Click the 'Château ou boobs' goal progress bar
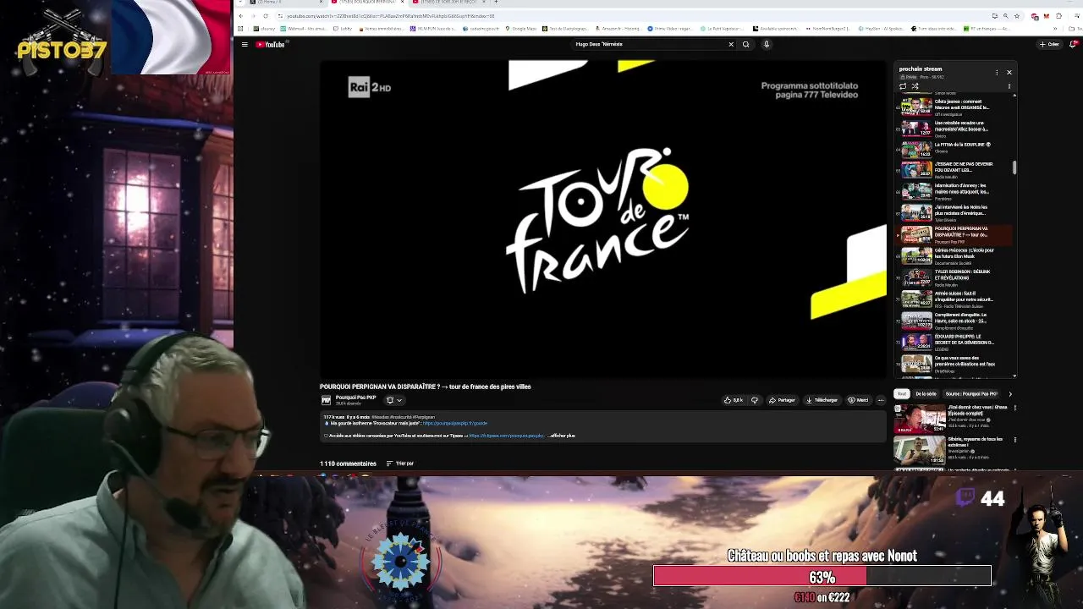The height and width of the screenshot is (609, 1083). coord(822,577)
